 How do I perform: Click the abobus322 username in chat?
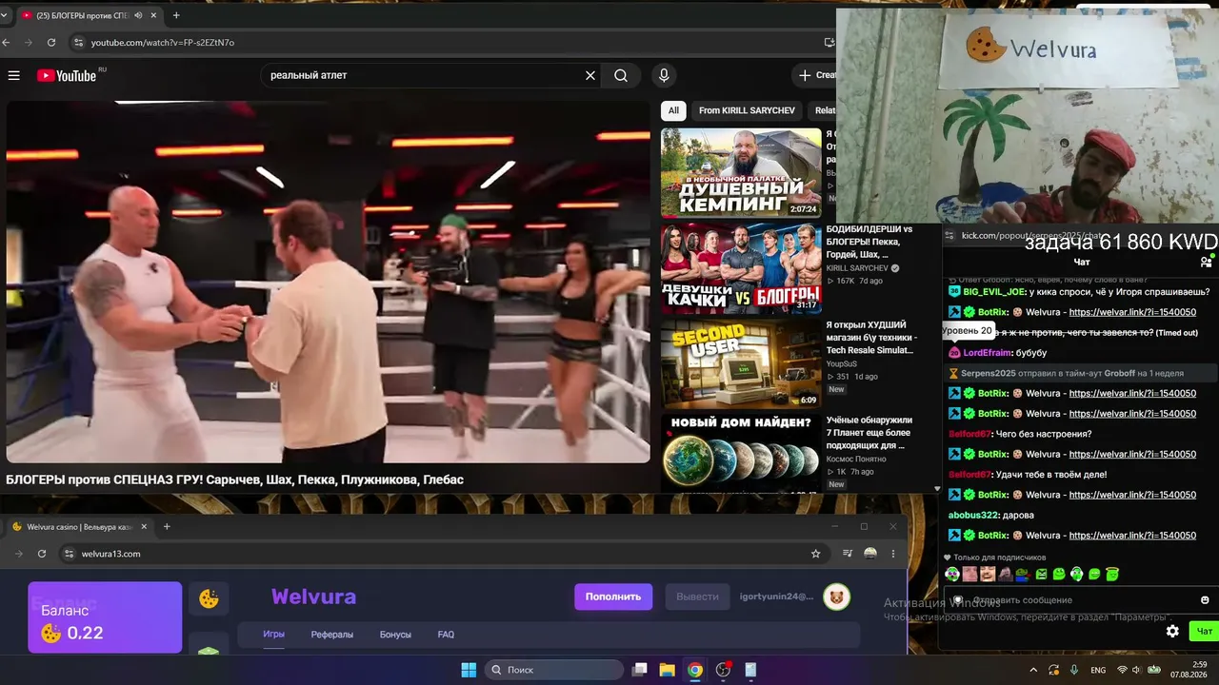point(974,515)
